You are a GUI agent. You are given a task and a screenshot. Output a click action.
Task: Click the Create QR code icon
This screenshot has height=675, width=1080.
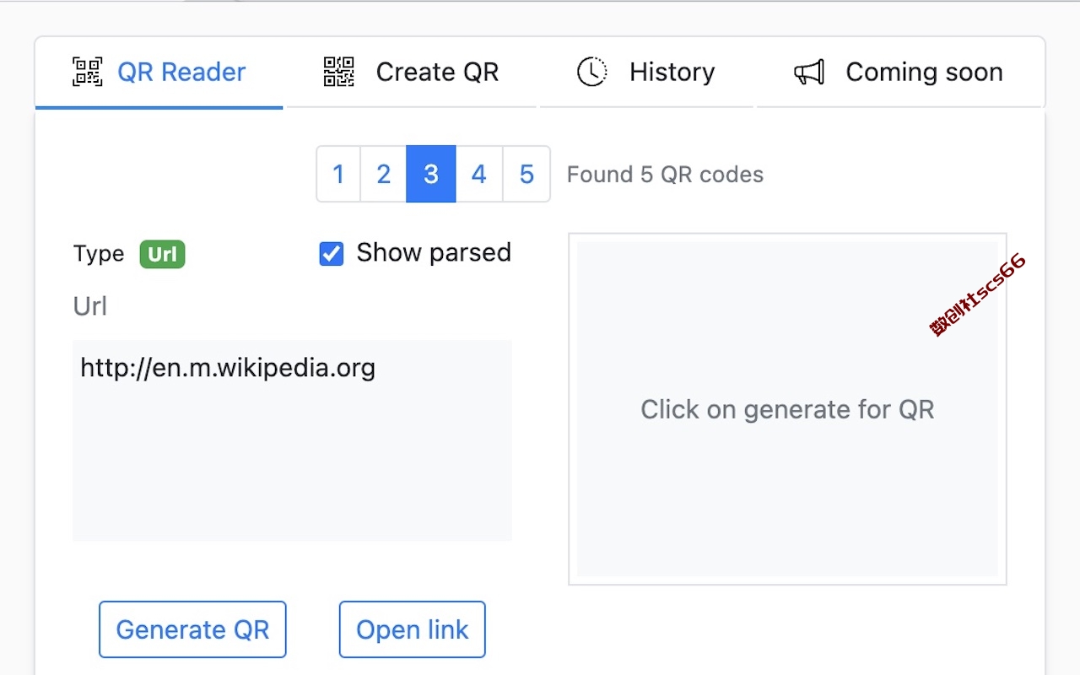pyautogui.click(x=339, y=72)
